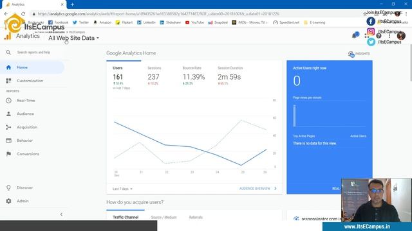
Task: Open Real-Time reports clock icon
Action: pos(8,101)
